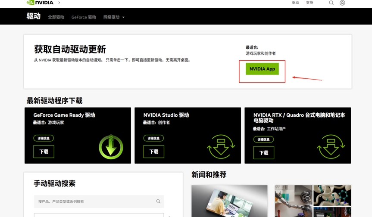Select the GeForce 驱动 menu item
This screenshot has width=372, height=217.
84,17
